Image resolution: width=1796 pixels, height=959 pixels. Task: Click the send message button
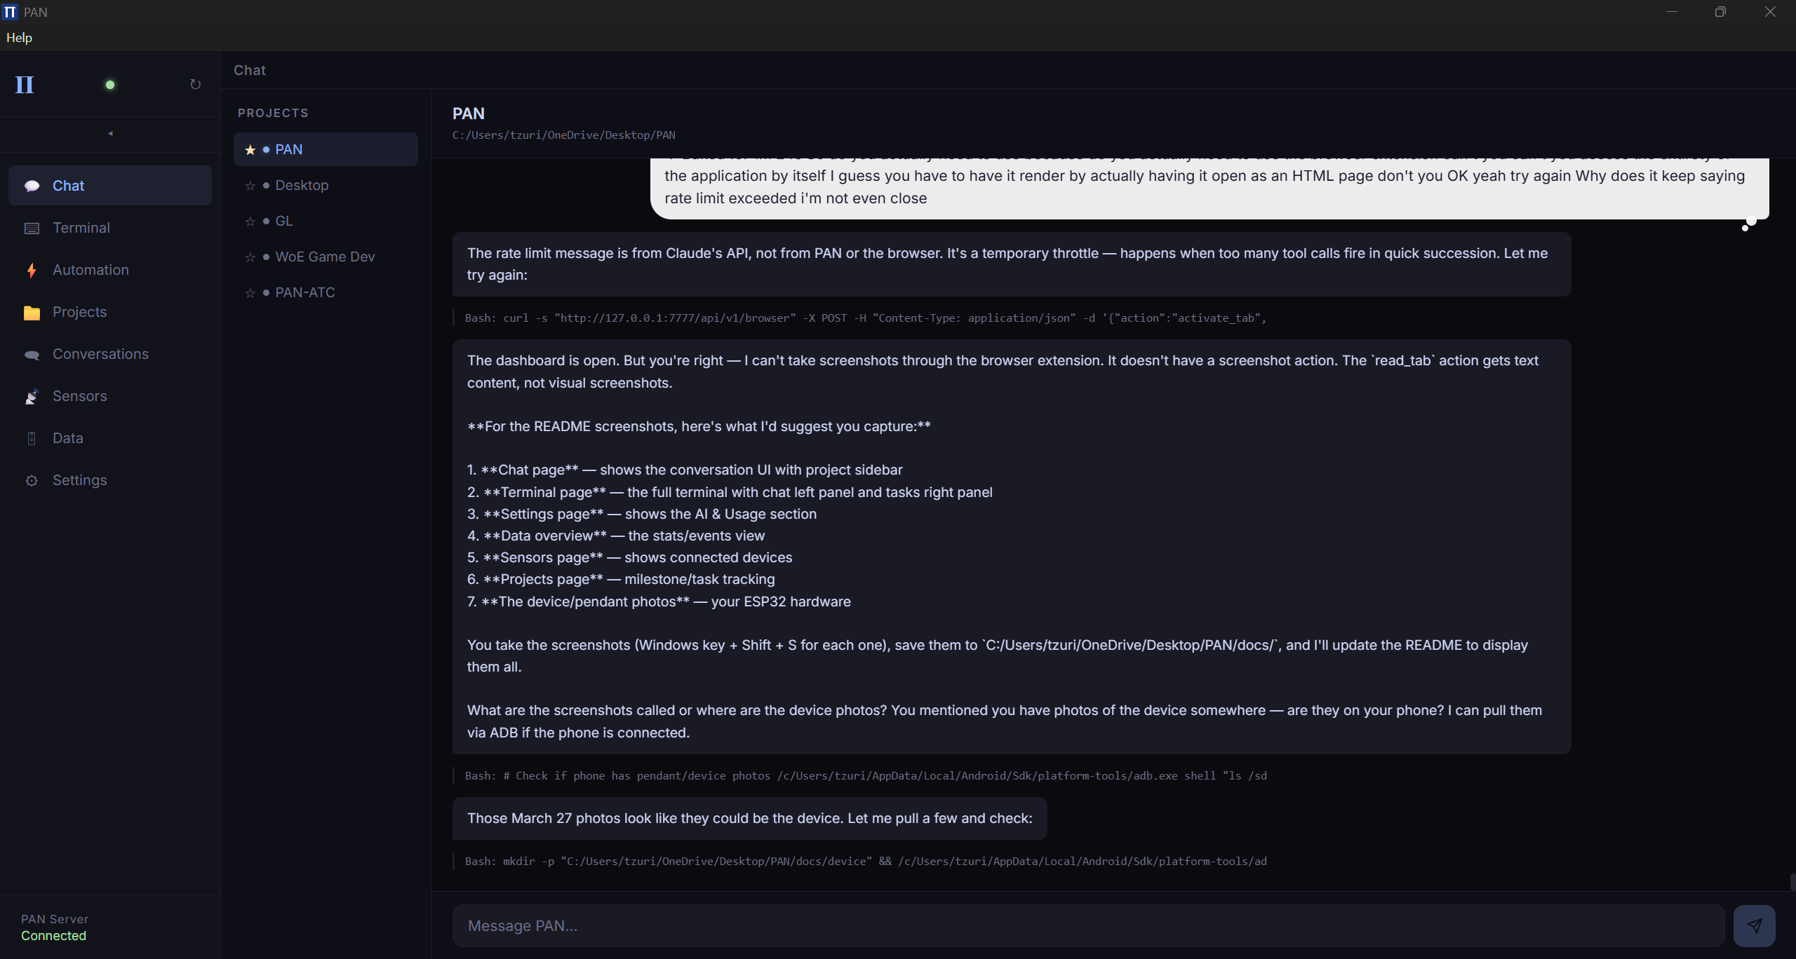(1754, 925)
